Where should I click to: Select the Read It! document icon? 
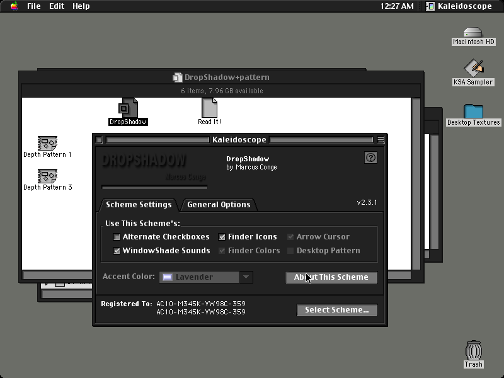coord(209,112)
